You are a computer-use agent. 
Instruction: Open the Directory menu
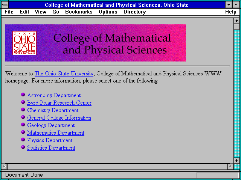(x=135, y=12)
